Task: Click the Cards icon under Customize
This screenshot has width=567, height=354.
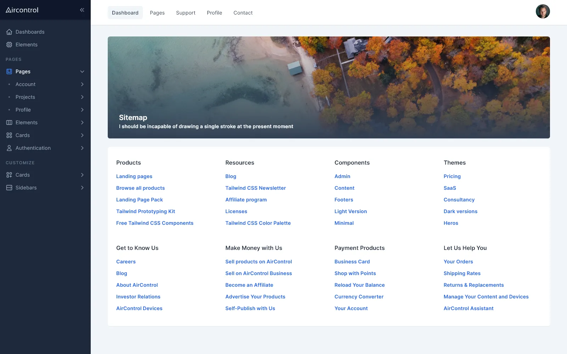Action: click(9, 175)
